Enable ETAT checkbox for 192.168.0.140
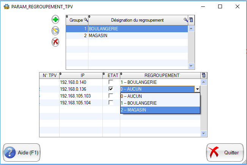The width and height of the screenshot is (247, 165). 111,82
